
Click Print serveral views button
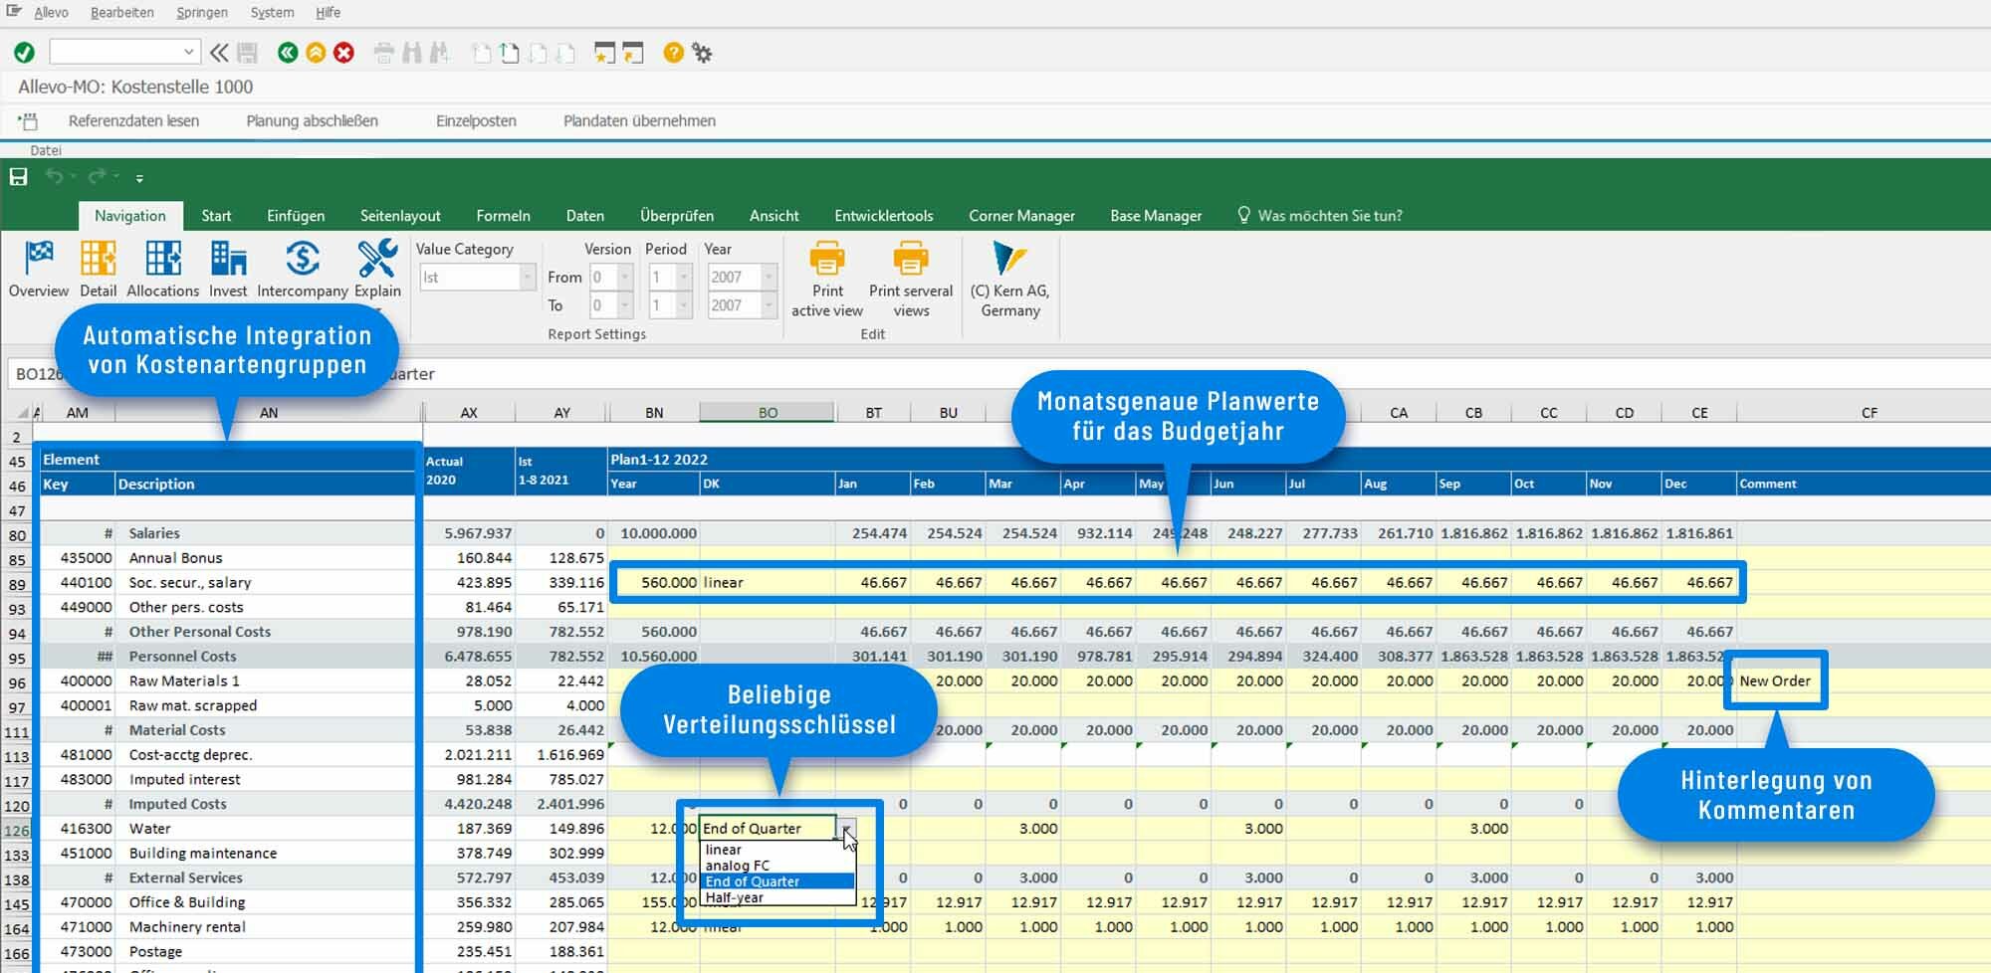click(x=911, y=279)
